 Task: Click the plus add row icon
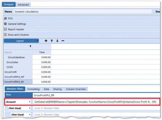pos(46,41)
